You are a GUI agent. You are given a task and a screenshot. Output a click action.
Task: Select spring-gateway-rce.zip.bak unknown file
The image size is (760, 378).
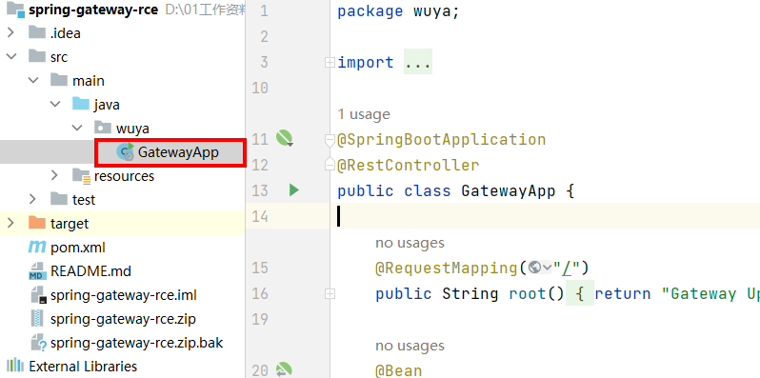126,343
